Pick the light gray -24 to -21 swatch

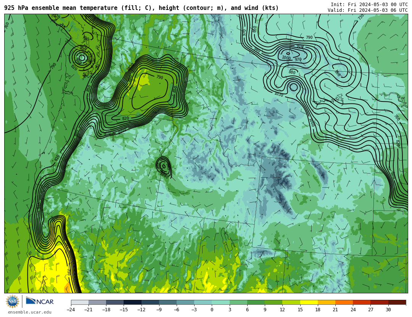click(80, 302)
